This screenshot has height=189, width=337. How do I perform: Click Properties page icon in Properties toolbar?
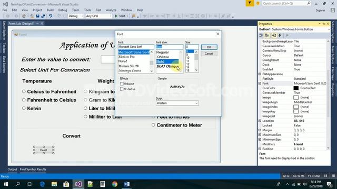[274, 36]
